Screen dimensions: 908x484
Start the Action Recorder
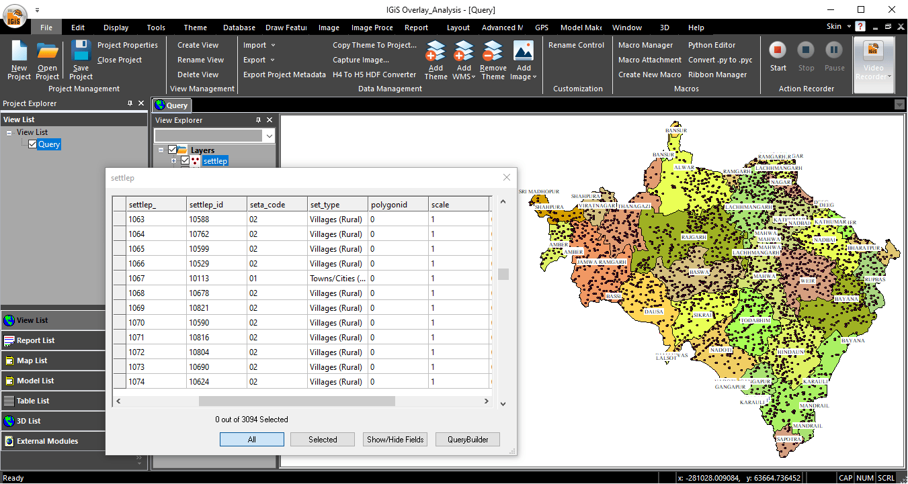click(x=778, y=55)
